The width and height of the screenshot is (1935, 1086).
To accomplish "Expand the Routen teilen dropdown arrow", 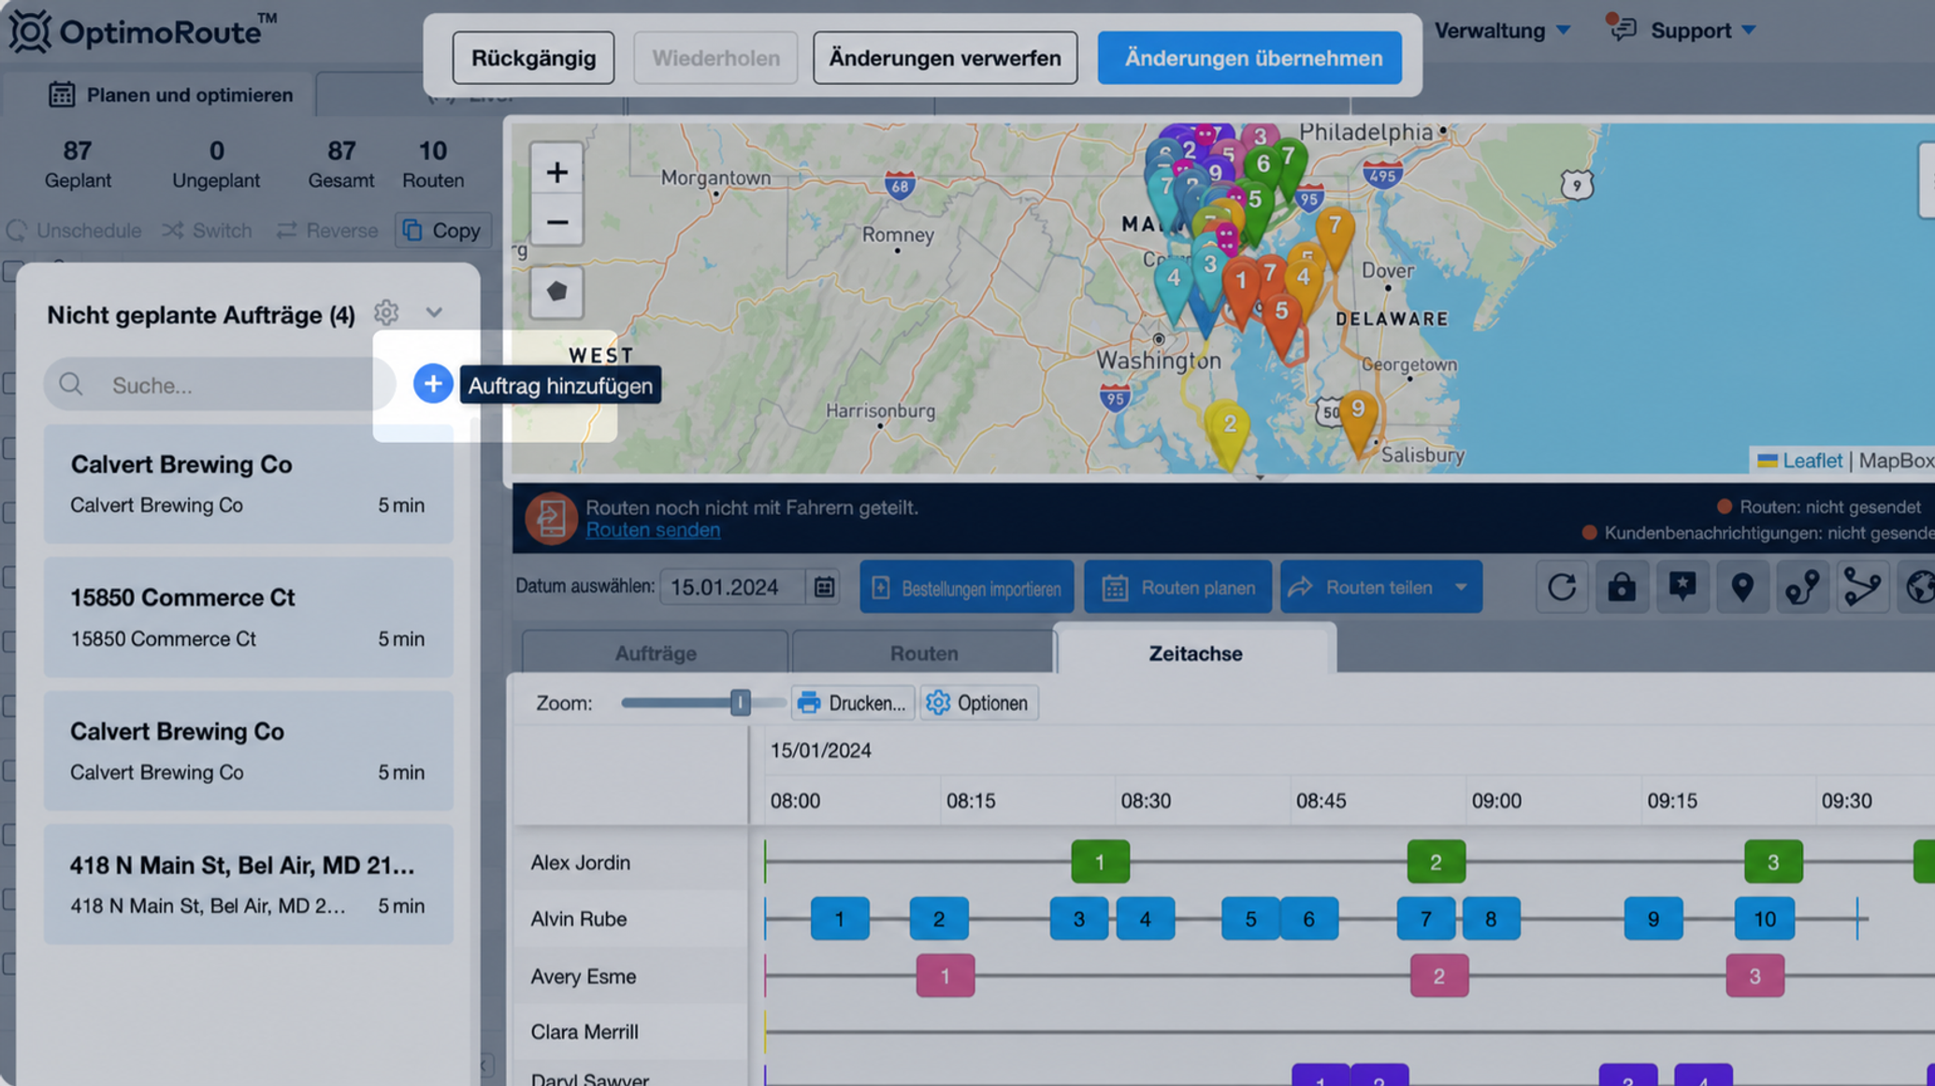I will (1461, 587).
